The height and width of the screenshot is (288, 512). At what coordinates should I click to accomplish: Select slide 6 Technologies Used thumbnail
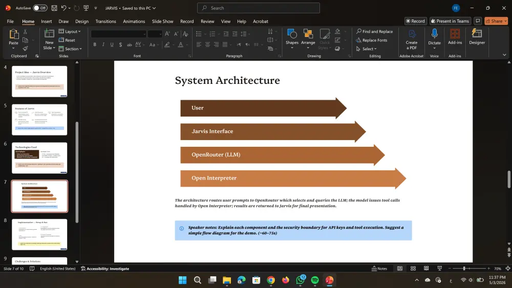click(39, 158)
